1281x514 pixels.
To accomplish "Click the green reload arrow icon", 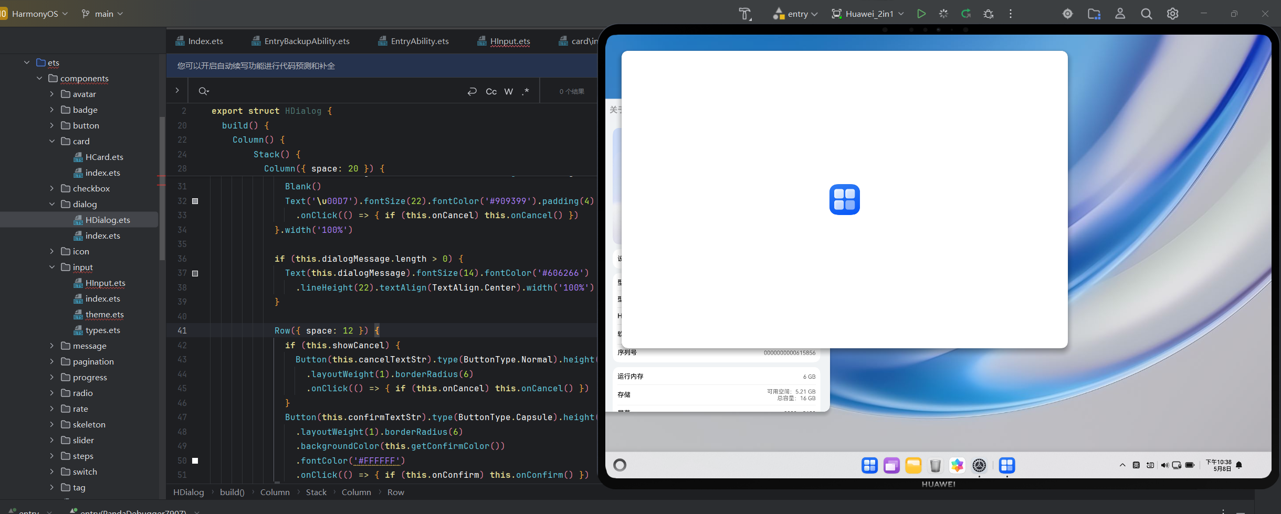I will [x=966, y=14].
